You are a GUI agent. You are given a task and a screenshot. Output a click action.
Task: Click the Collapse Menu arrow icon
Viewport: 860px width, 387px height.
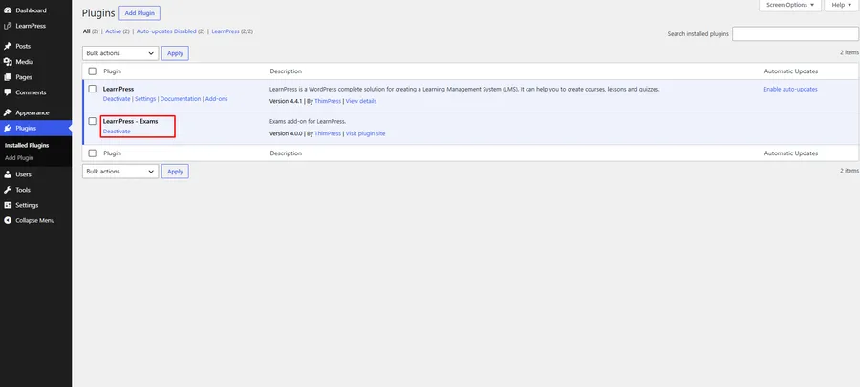point(8,220)
